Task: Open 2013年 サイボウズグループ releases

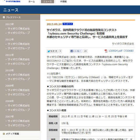Action: pyautogui.click(x=19, y=33)
